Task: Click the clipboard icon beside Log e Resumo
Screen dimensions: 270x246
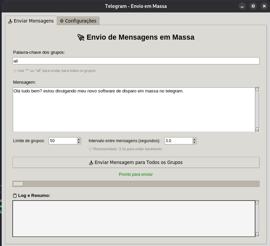Action: pyautogui.click(x=15, y=195)
